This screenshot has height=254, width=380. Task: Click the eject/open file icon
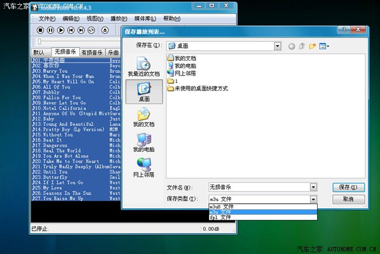[105, 30]
